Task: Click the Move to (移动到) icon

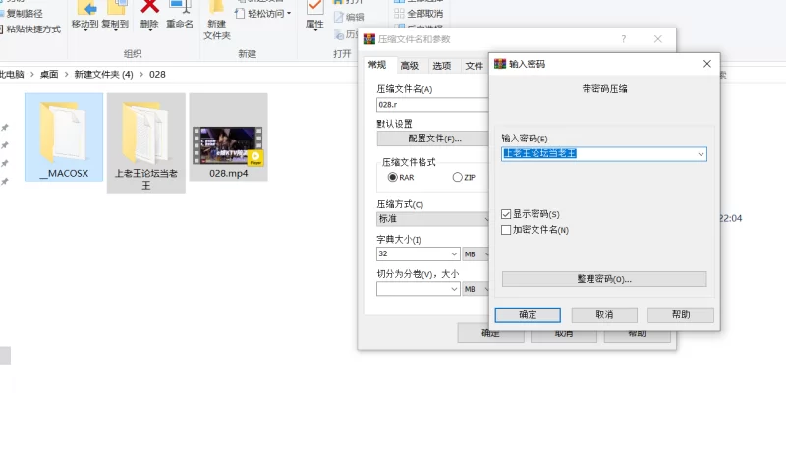Action: pos(85,8)
